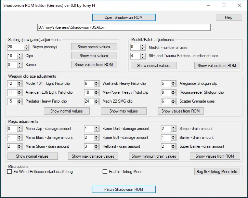The height and width of the screenshot is (198, 248).
Task: Increase starting Karma with up arrow
Action: (x=19, y=63)
